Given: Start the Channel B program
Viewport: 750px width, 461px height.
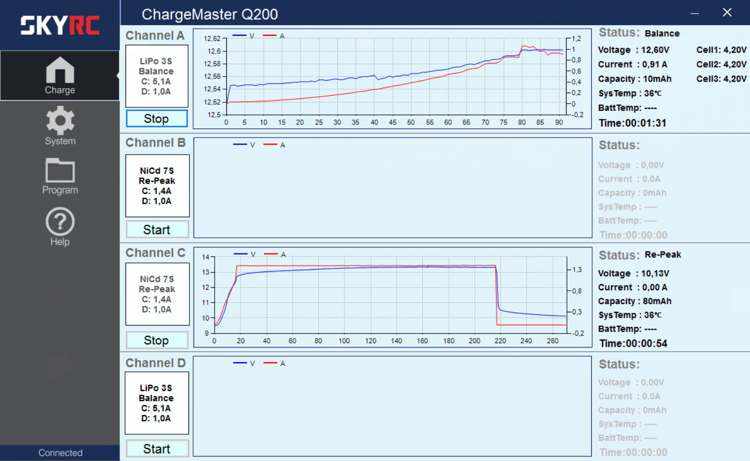Looking at the screenshot, I should point(157,230).
